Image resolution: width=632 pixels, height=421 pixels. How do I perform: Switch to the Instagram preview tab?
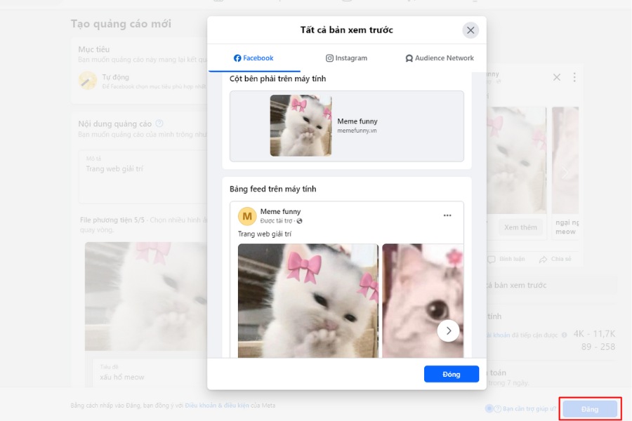click(347, 58)
